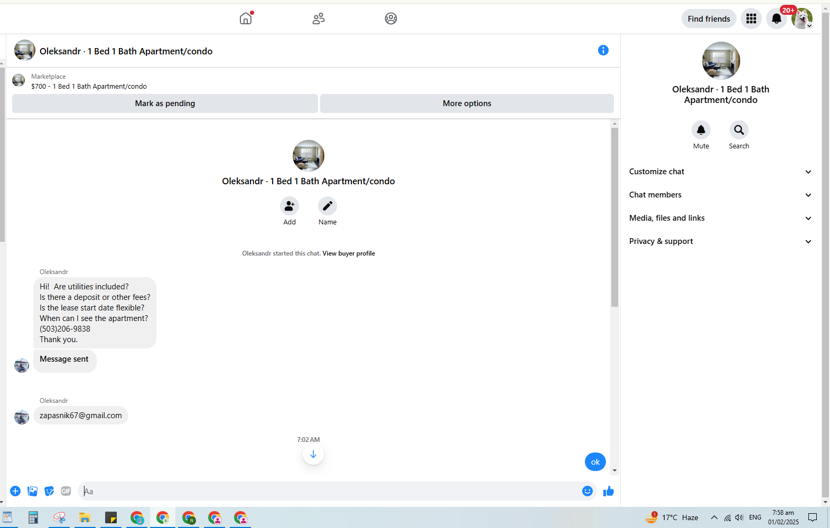This screenshot has height=528, width=830.
Task: Open the Groups icon in top navigation
Action: tap(391, 18)
